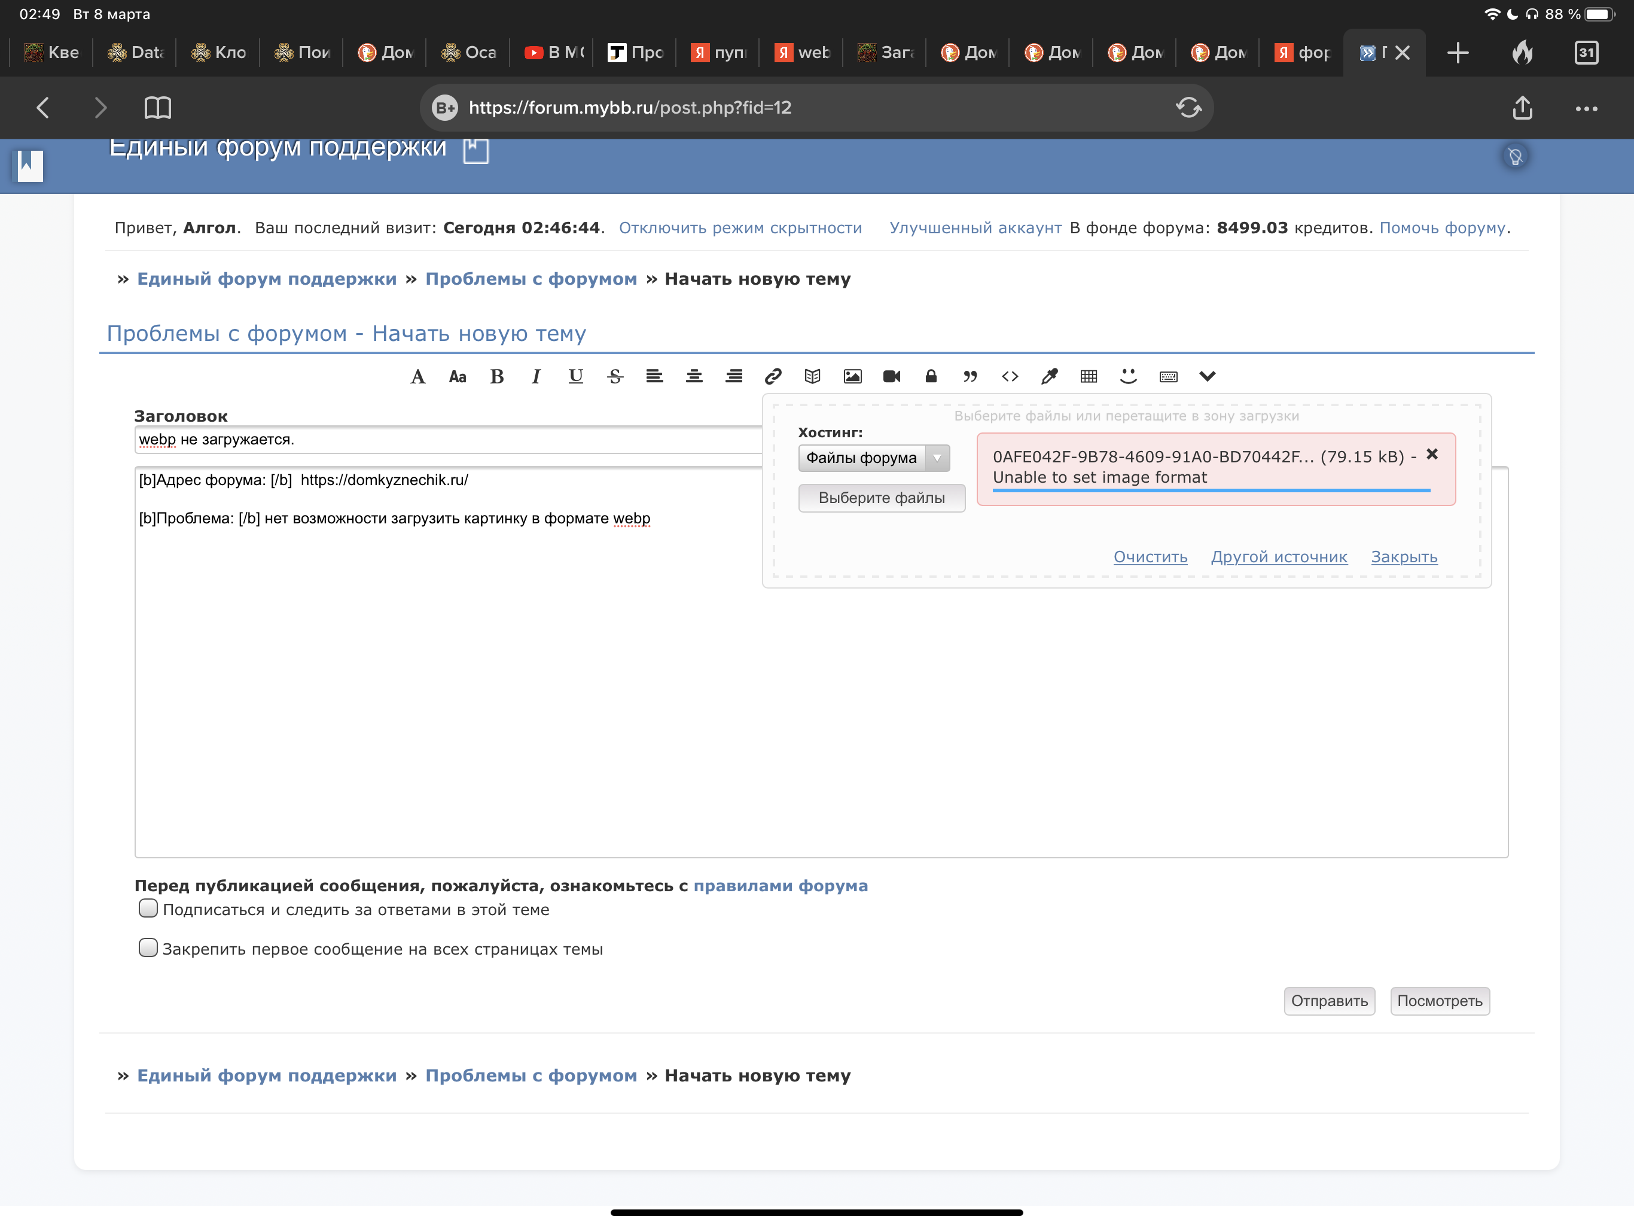1634x1225 pixels.
Task: Click the Очистить link in uploader
Action: [1150, 557]
